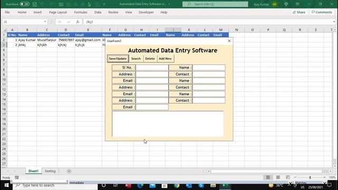Screen dimensions: 338x190
Task: Click the Add New button in UserForm1
Action: pyautogui.click(x=165, y=59)
